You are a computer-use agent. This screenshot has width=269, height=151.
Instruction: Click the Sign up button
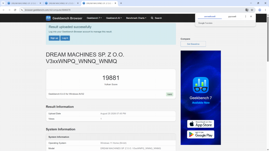click(x=54, y=38)
